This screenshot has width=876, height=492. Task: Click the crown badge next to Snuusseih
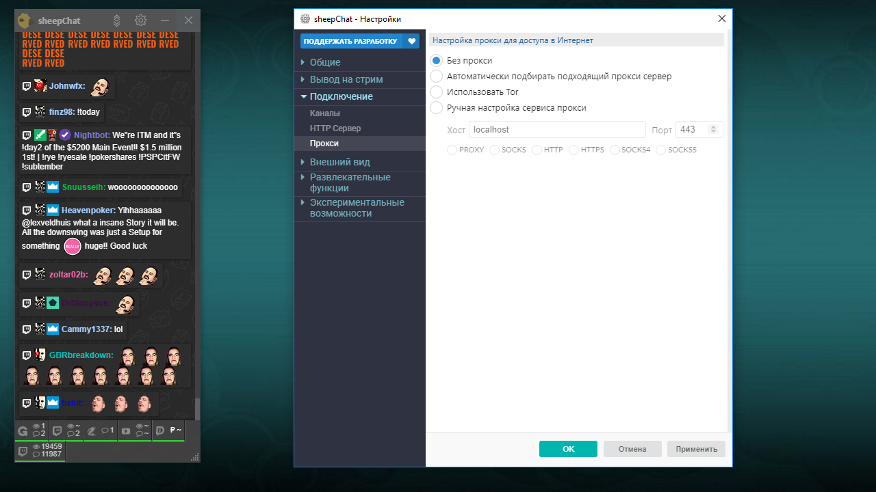[x=53, y=187]
